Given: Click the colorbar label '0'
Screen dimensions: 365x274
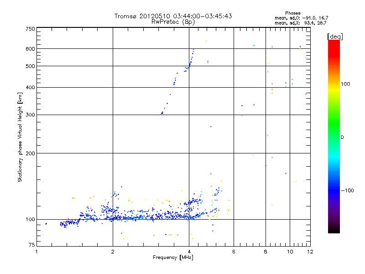Looking at the screenshot, I should coord(342,137).
